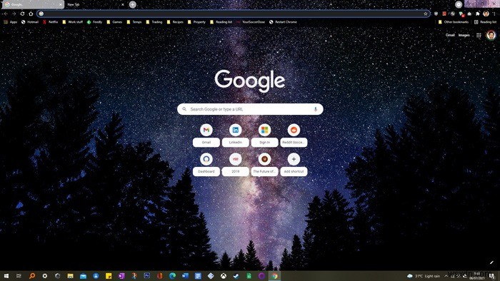The height and width of the screenshot is (281, 500).
Task: Navigate forward with the forward arrow
Action: tap(14, 14)
